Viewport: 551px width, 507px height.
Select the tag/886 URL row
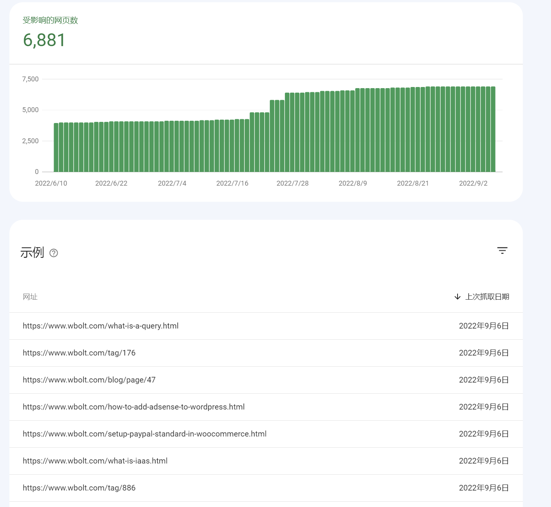click(79, 488)
